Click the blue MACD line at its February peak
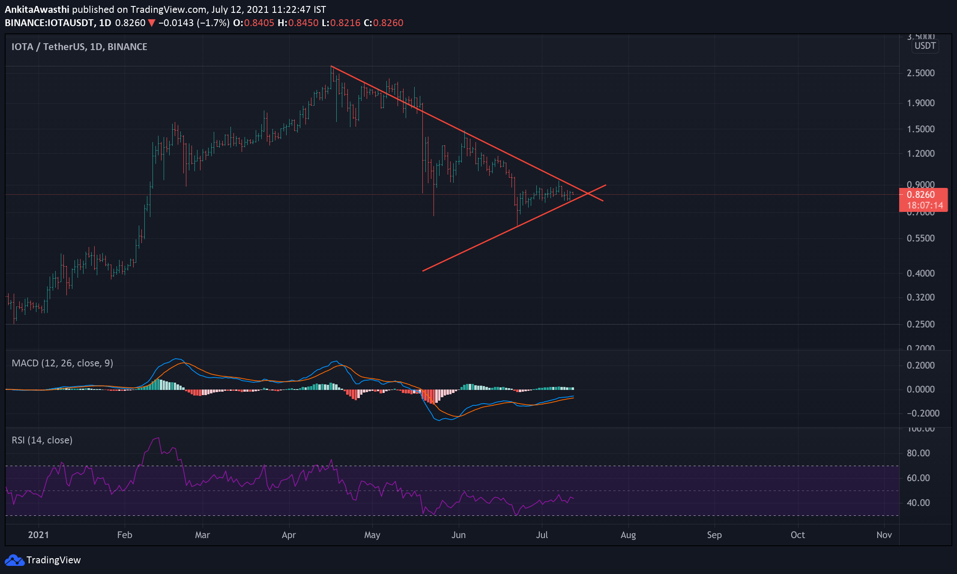Viewport: 957px width, 574px height. pos(176,359)
